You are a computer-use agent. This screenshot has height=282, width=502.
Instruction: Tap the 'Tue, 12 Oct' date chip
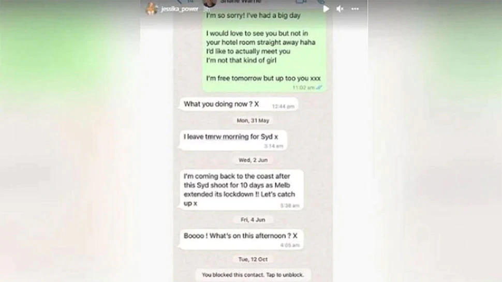253,259
